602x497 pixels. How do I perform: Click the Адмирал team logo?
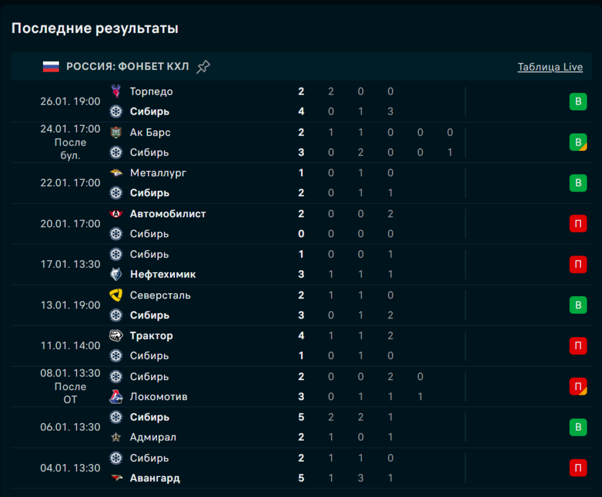116,437
